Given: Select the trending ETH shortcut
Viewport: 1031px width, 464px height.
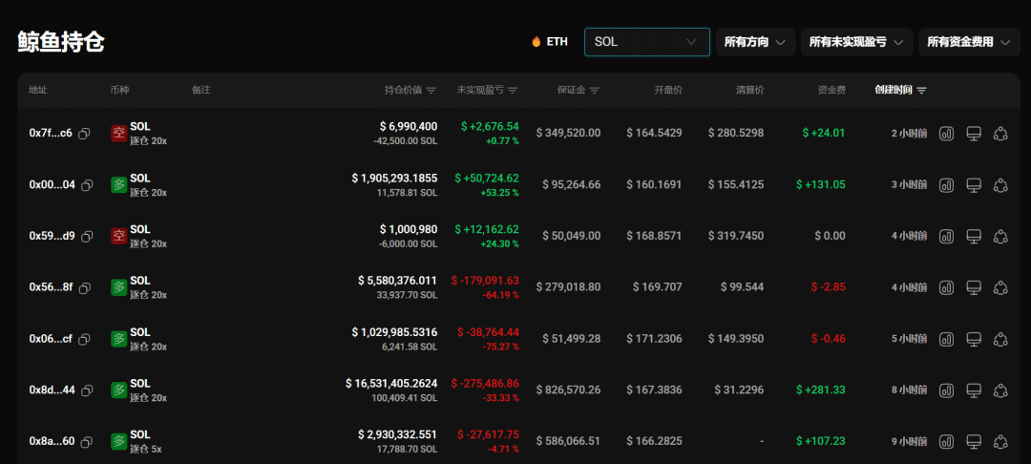Looking at the screenshot, I should coord(550,42).
